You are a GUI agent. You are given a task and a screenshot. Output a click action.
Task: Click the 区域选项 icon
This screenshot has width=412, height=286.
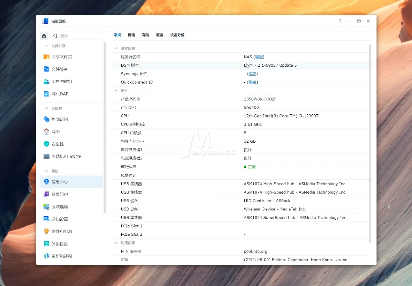pyautogui.click(x=46, y=206)
